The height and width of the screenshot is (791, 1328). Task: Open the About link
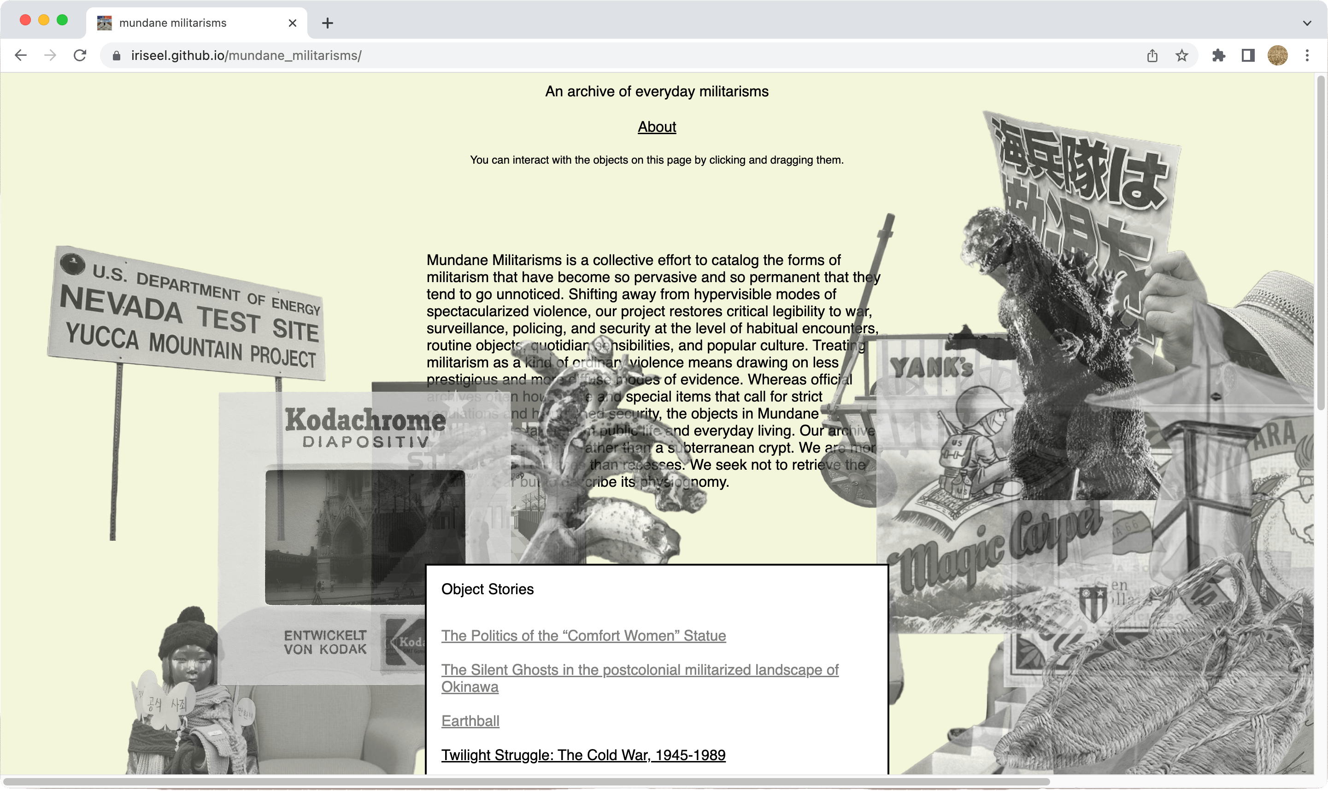pos(657,127)
